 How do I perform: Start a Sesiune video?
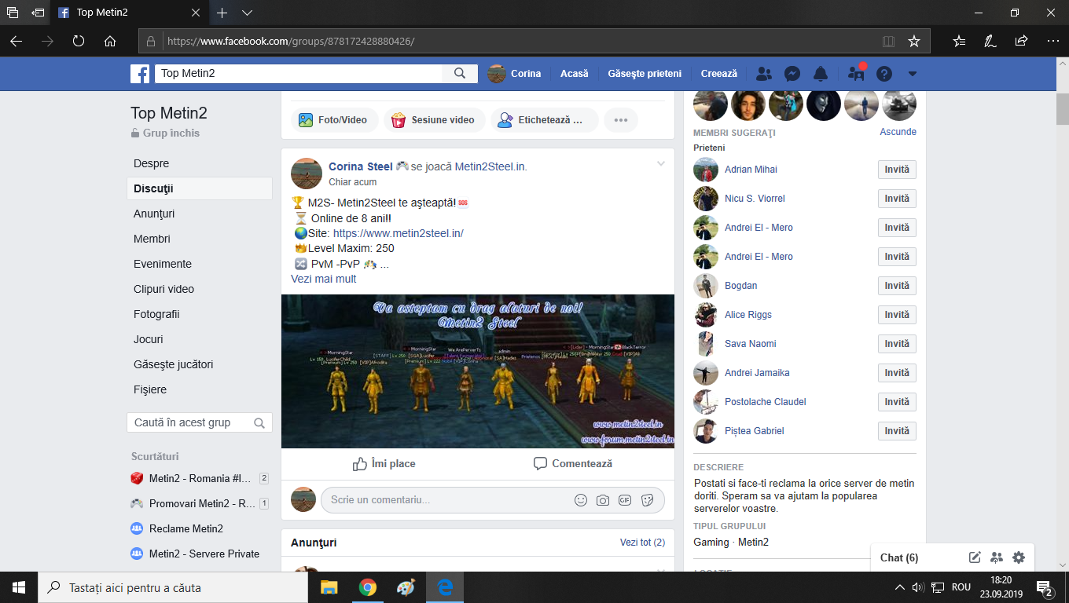pos(434,120)
